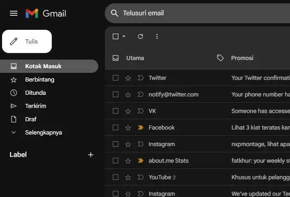Select the VK email checkbox

(x=116, y=111)
